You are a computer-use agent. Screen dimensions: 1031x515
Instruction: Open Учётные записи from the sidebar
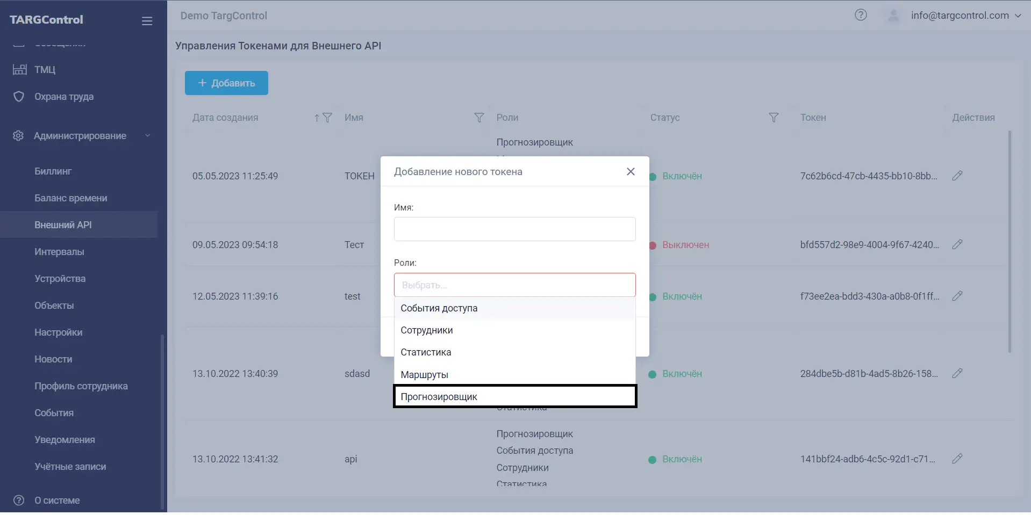pyautogui.click(x=70, y=466)
